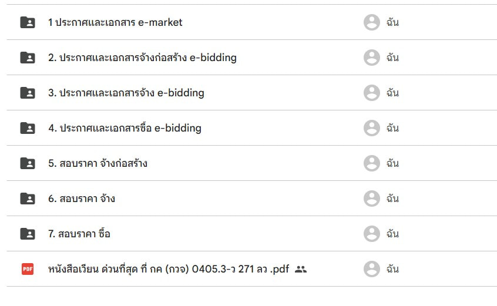Screen dimensions: 497x306
Task: Select 7. สอบราคา ซื้อ folder name
Action: coord(79,234)
